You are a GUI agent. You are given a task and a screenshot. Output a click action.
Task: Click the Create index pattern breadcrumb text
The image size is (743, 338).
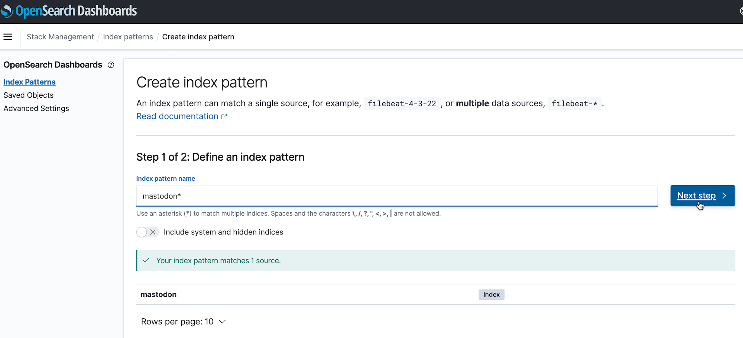pyautogui.click(x=198, y=37)
